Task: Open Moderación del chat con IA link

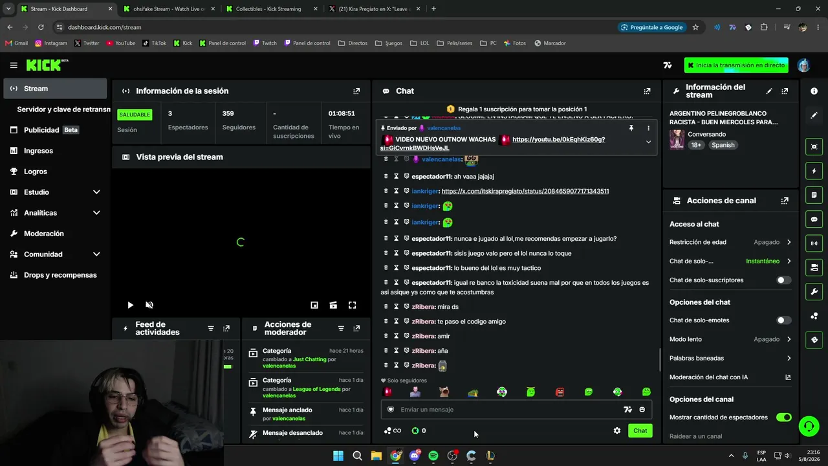Action: pyautogui.click(x=730, y=377)
